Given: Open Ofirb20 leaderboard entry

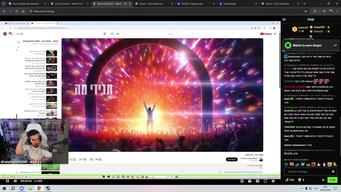Looking at the screenshot, I should (320, 31).
